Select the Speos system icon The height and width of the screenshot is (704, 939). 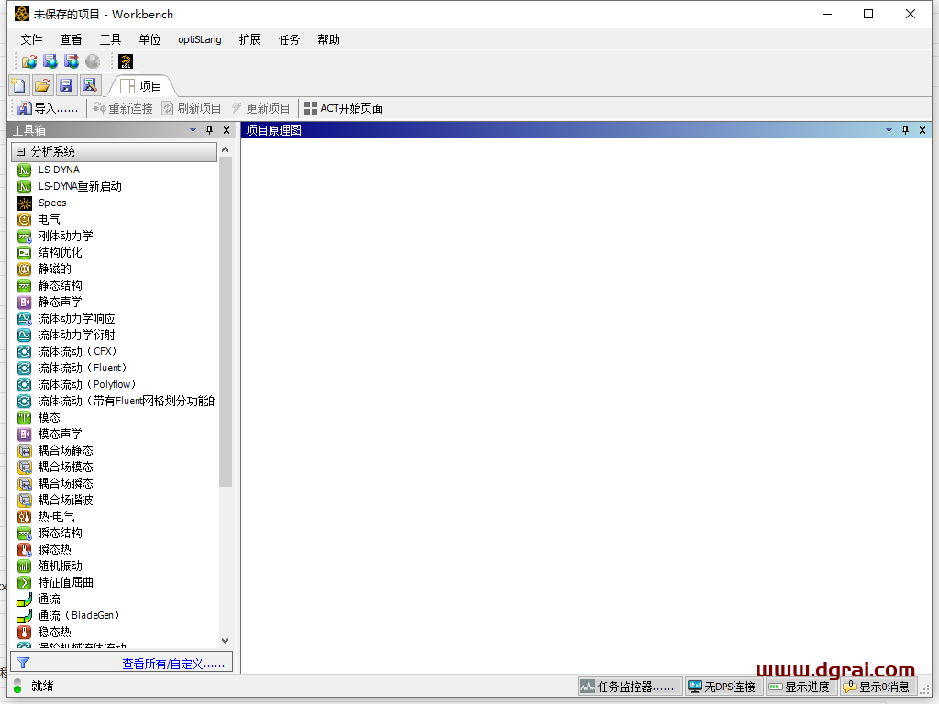(x=24, y=203)
